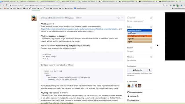Click Transfer issue
The image size is (185, 104).
(133, 101)
